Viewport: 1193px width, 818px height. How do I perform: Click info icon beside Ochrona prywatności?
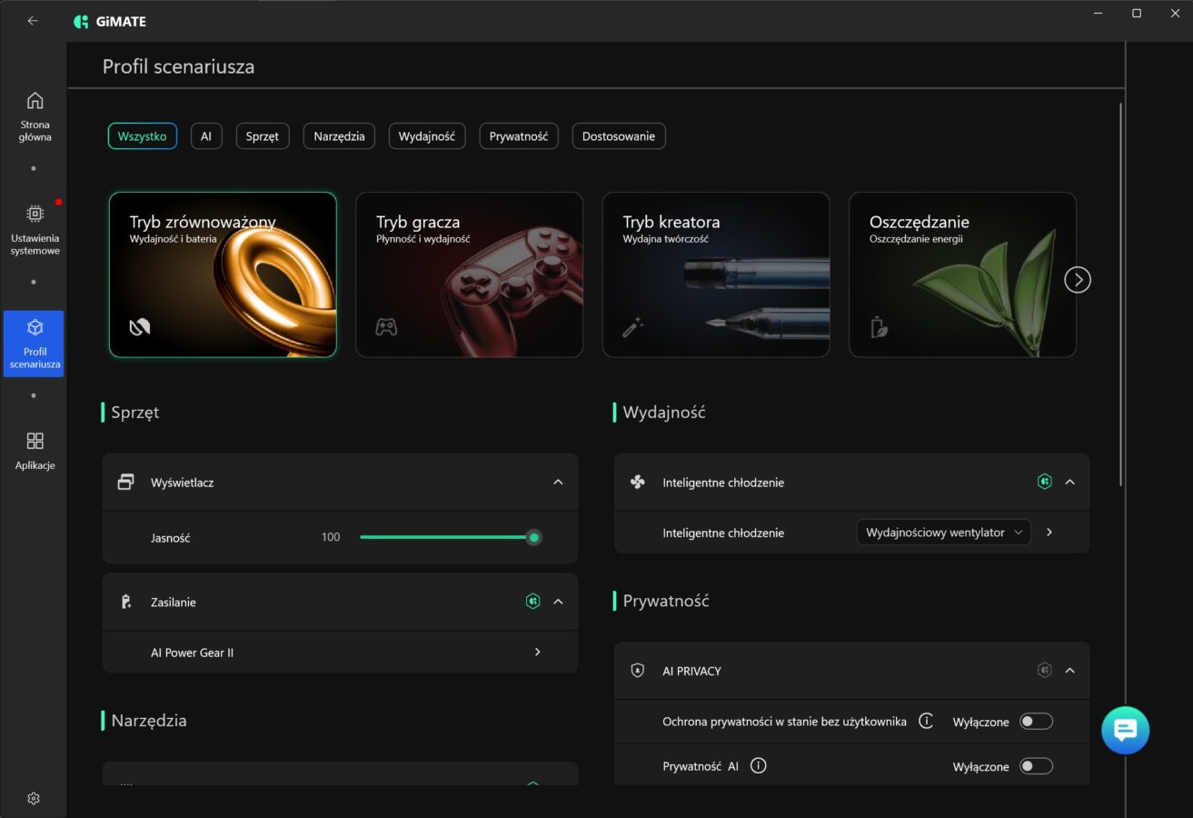pos(926,721)
